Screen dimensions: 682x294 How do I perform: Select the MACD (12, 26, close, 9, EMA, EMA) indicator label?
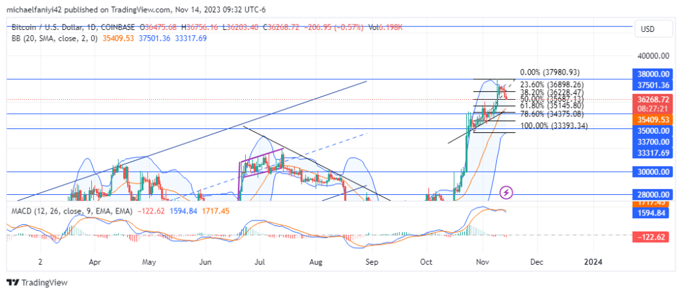point(72,211)
